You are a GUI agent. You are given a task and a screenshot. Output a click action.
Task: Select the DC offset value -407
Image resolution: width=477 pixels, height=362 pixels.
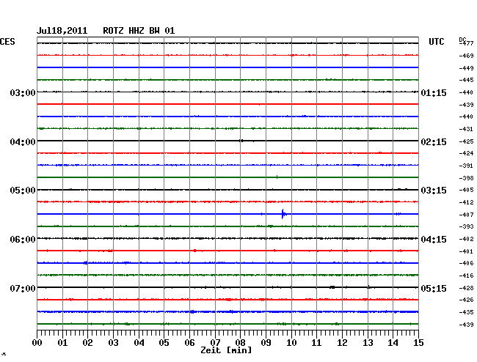(x=466, y=215)
